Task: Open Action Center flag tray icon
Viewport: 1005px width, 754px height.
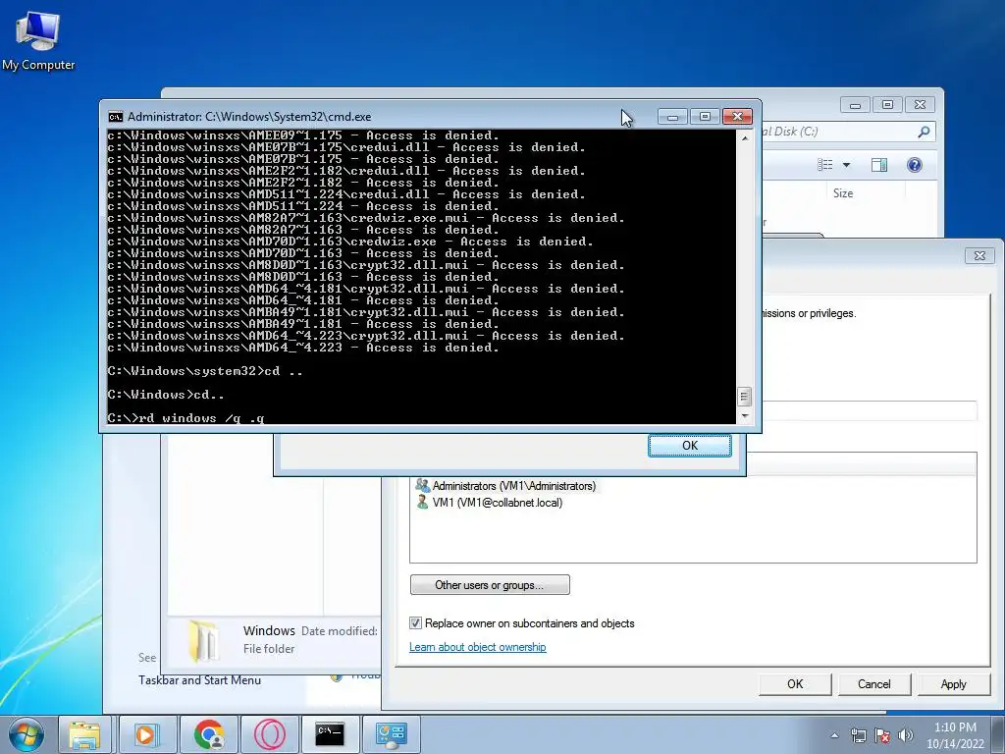Action: point(882,735)
